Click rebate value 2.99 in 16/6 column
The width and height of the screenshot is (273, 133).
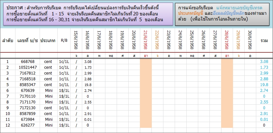point(88,73)
